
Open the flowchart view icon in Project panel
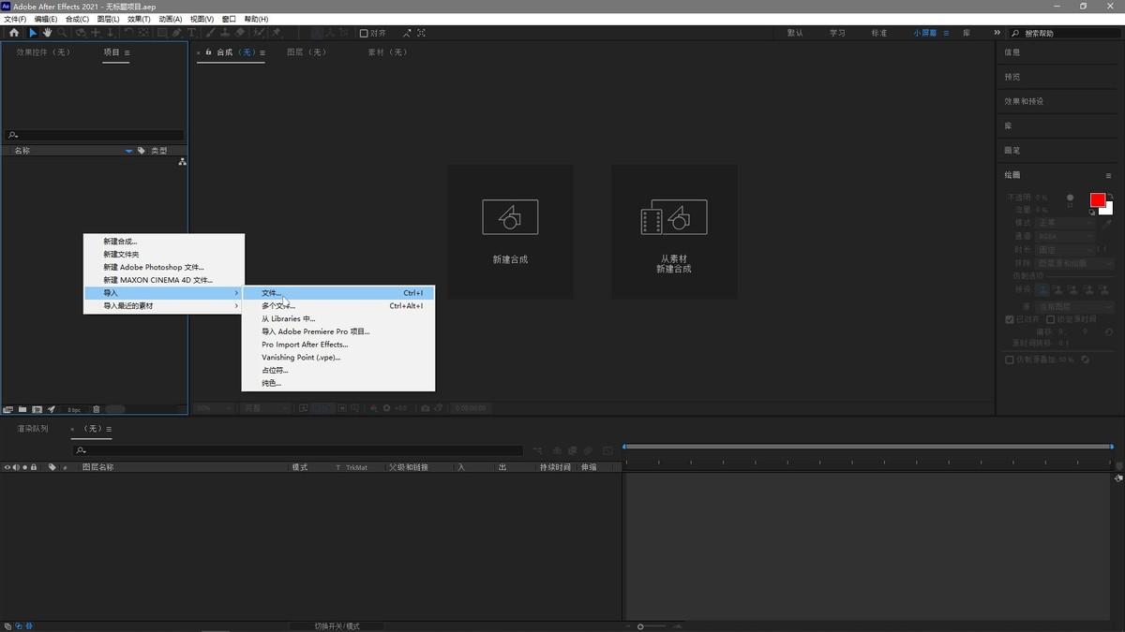[182, 162]
